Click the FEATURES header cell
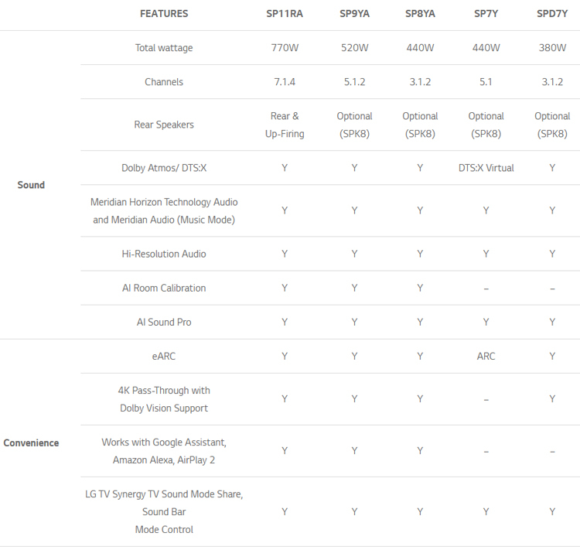 coord(164,14)
